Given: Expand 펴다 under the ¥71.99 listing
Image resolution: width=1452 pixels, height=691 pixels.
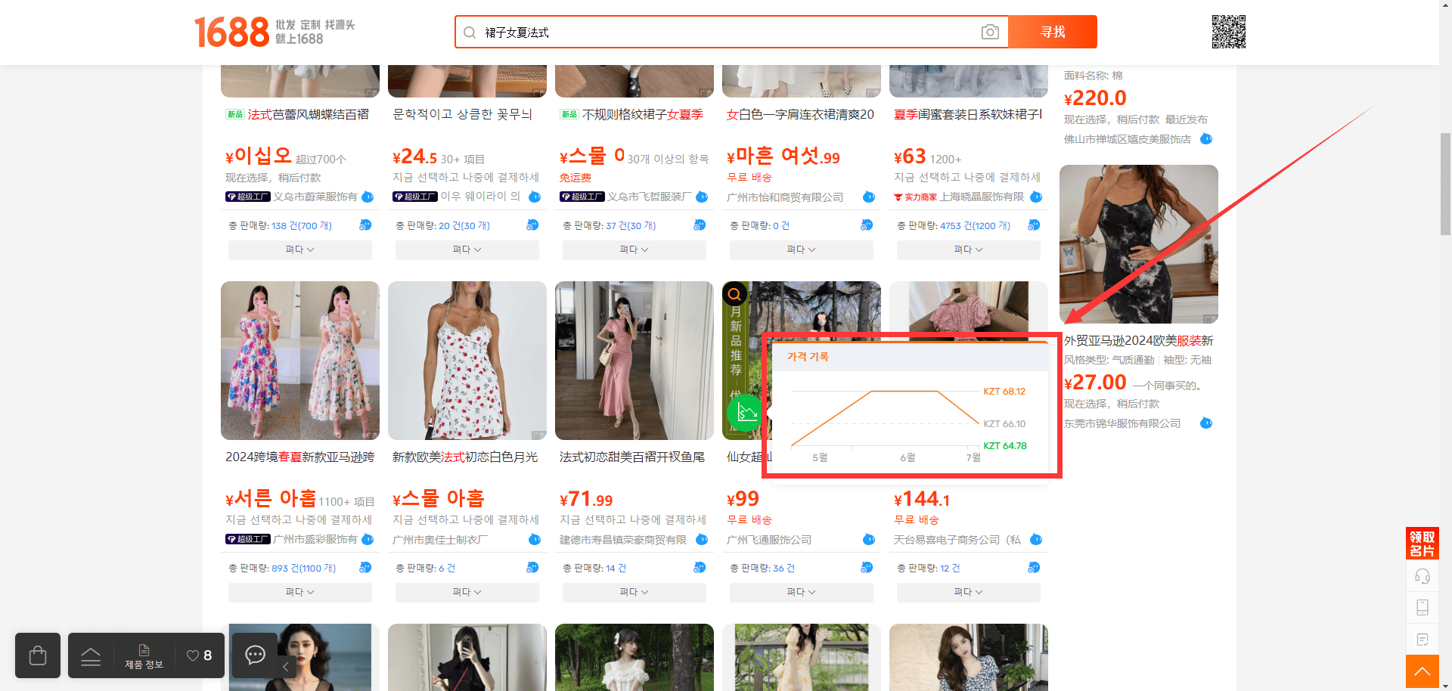Looking at the screenshot, I should [634, 592].
